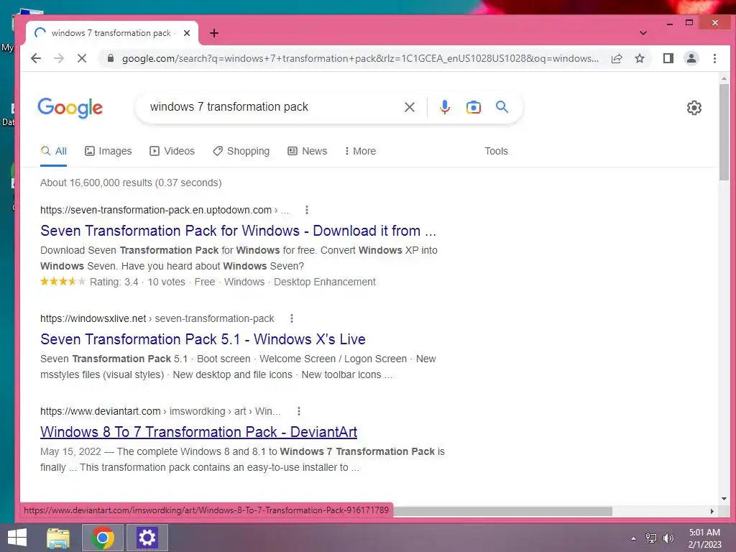Viewport: 736px width, 552px height.
Task: Select the All results tab
Action: coord(53,151)
